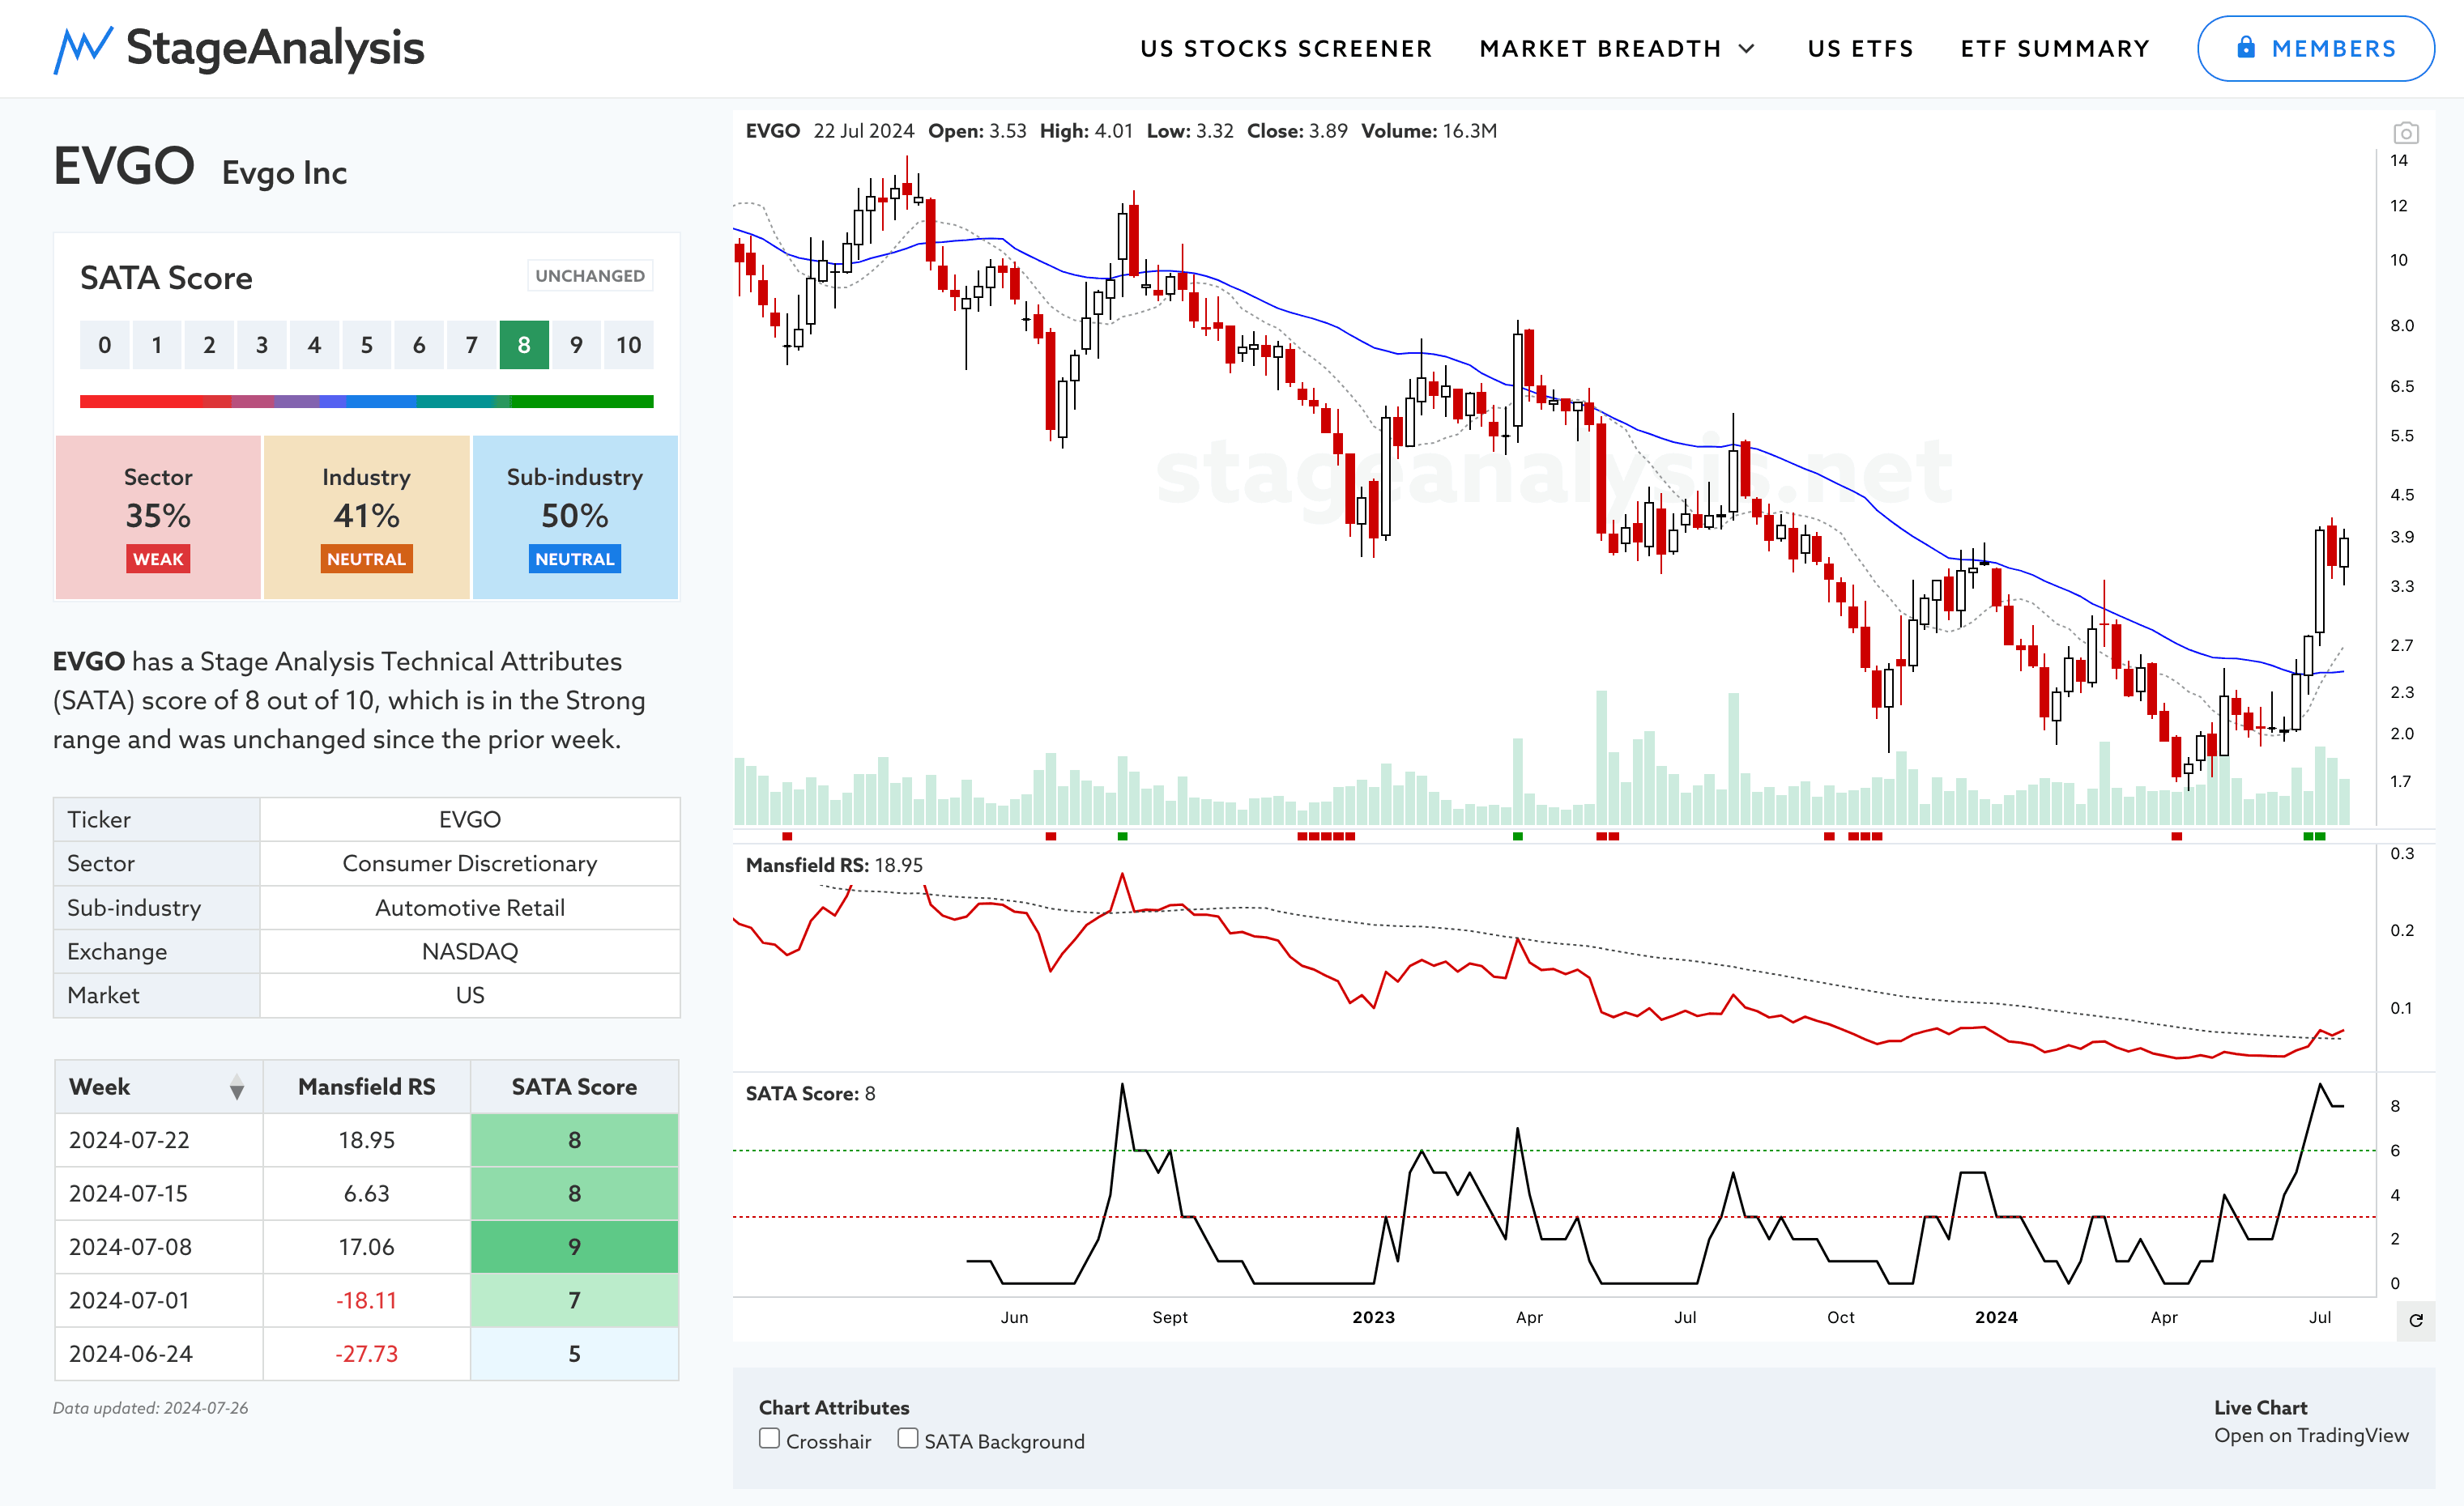Go to US ETFs page

pos(1860,49)
